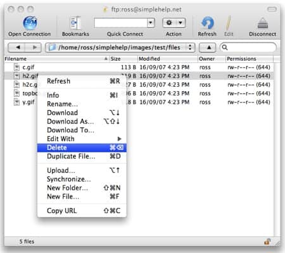Click the y.gif file icon
The width and height of the screenshot is (285, 253).
(x=16, y=102)
